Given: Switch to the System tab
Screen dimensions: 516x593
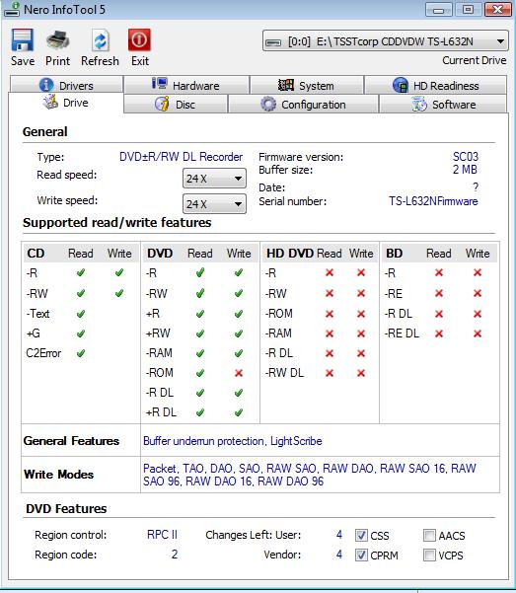Looking at the screenshot, I should point(307,85).
